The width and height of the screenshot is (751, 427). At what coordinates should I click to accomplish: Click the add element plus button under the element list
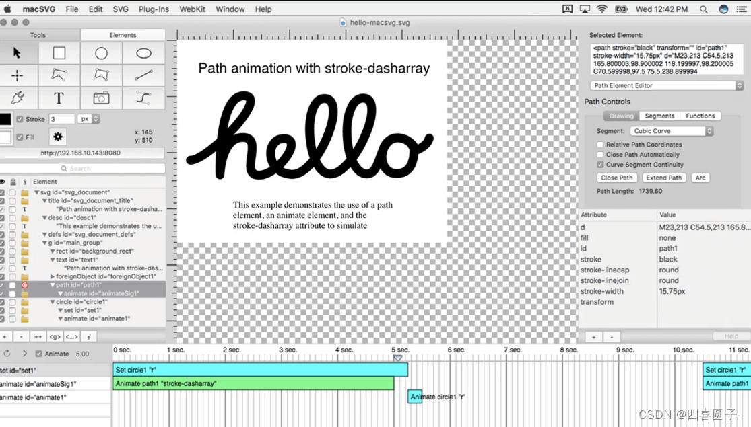[5, 337]
